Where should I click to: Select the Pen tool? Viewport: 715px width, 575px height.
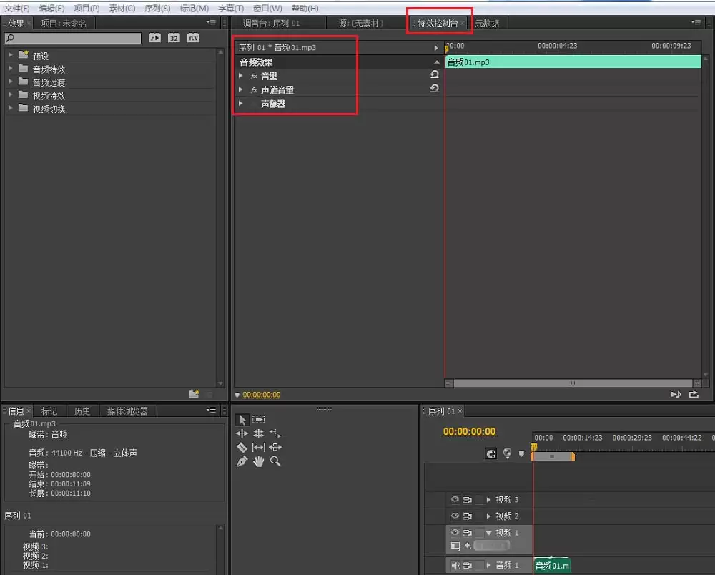242,461
